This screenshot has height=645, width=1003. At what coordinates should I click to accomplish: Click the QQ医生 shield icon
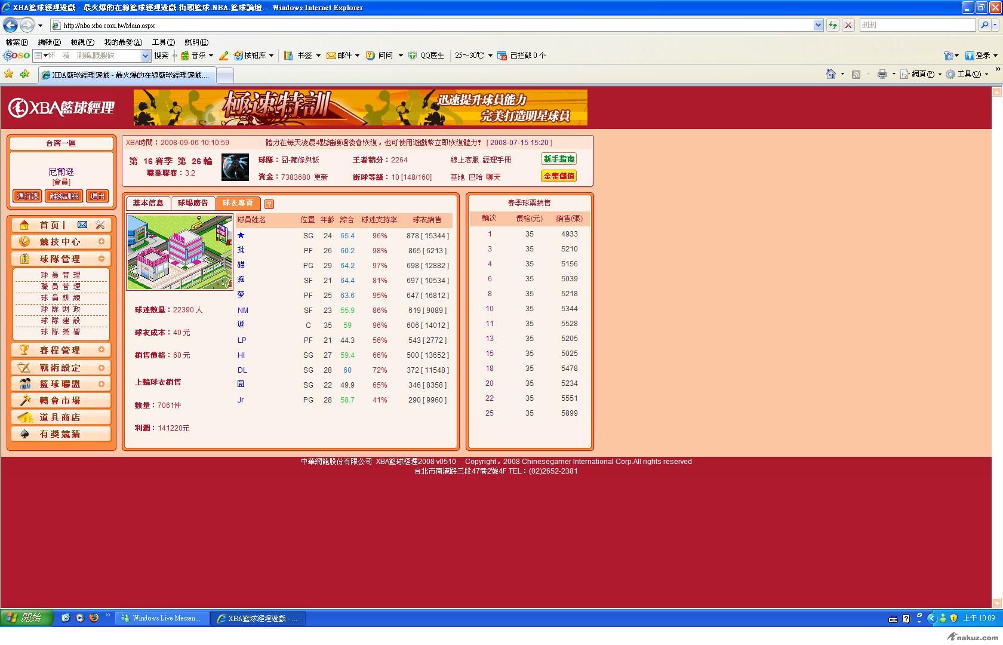coord(412,56)
